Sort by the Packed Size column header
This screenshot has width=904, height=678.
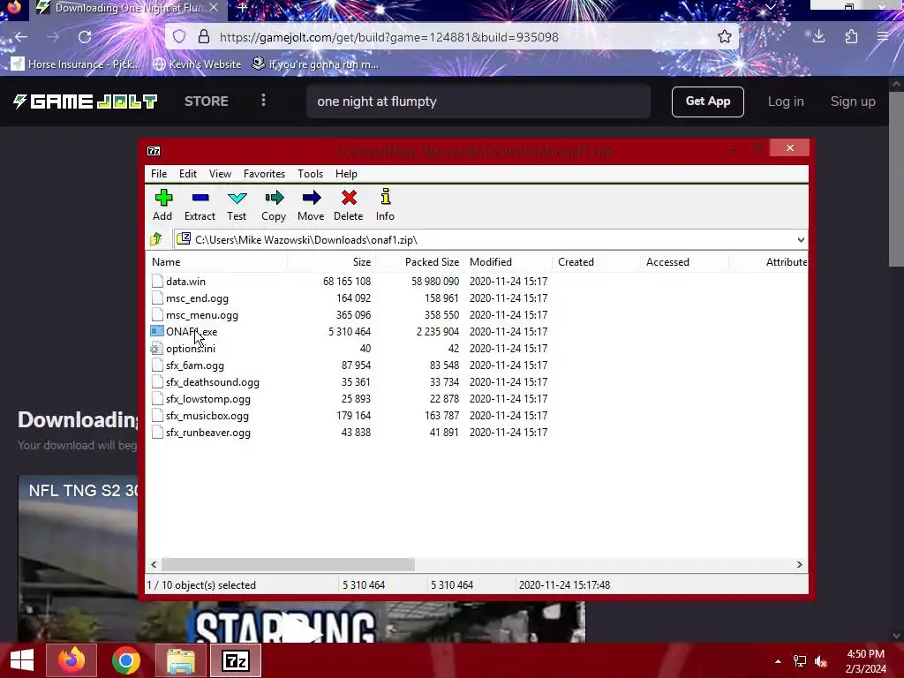[419, 261]
